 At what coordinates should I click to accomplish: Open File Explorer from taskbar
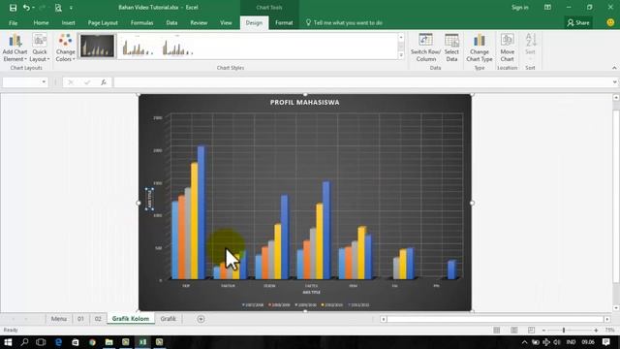(x=108, y=342)
